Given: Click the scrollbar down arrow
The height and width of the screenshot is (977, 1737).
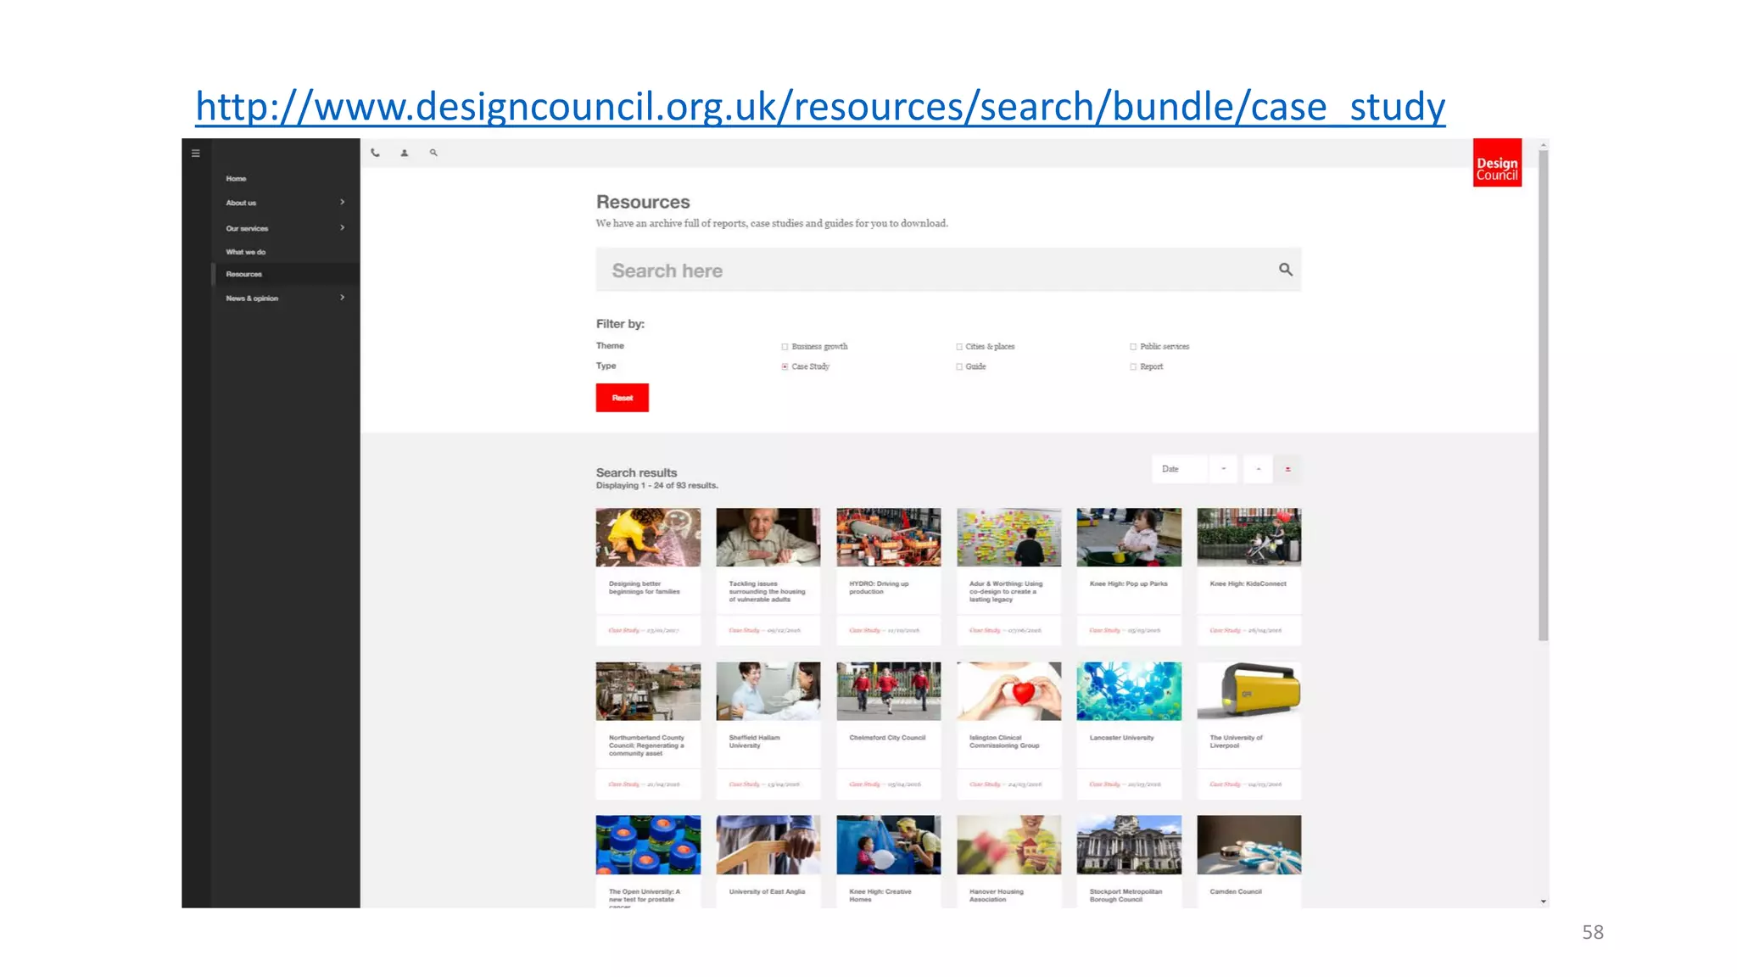Looking at the screenshot, I should pos(1544,902).
